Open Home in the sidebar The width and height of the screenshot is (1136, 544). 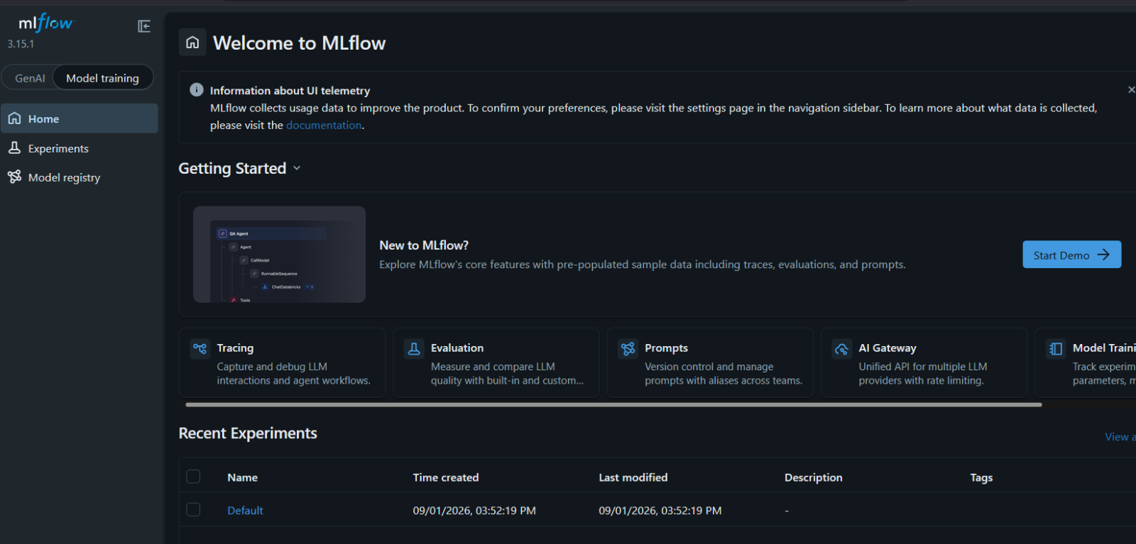click(x=80, y=118)
